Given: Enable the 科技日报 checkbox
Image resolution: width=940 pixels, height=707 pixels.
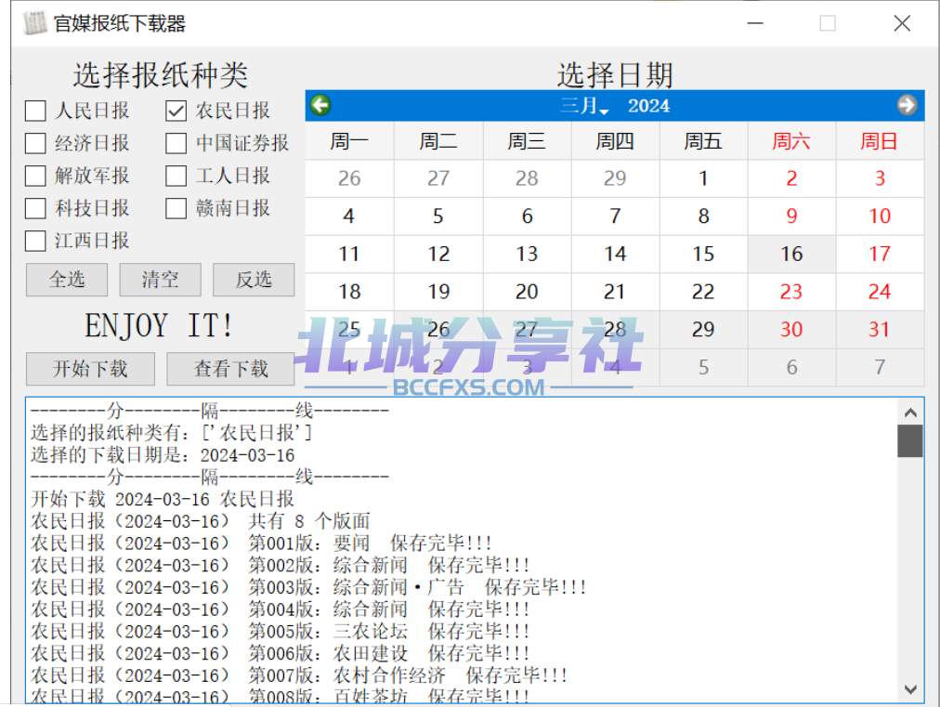Looking at the screenshot, I should [35, 208].
